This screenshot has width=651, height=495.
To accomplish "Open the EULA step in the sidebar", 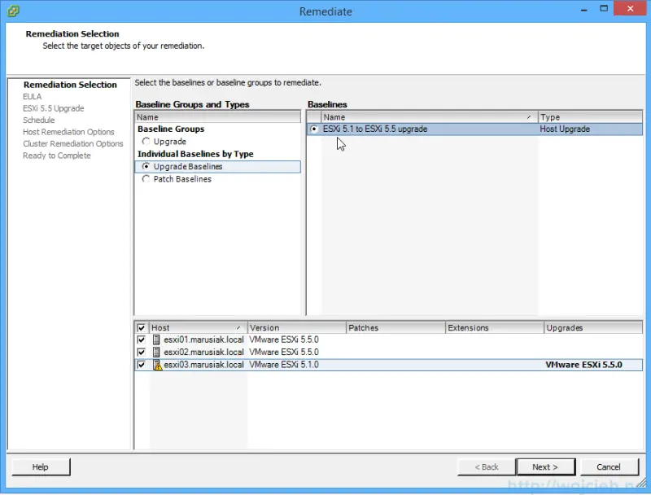I will [32, 96].
